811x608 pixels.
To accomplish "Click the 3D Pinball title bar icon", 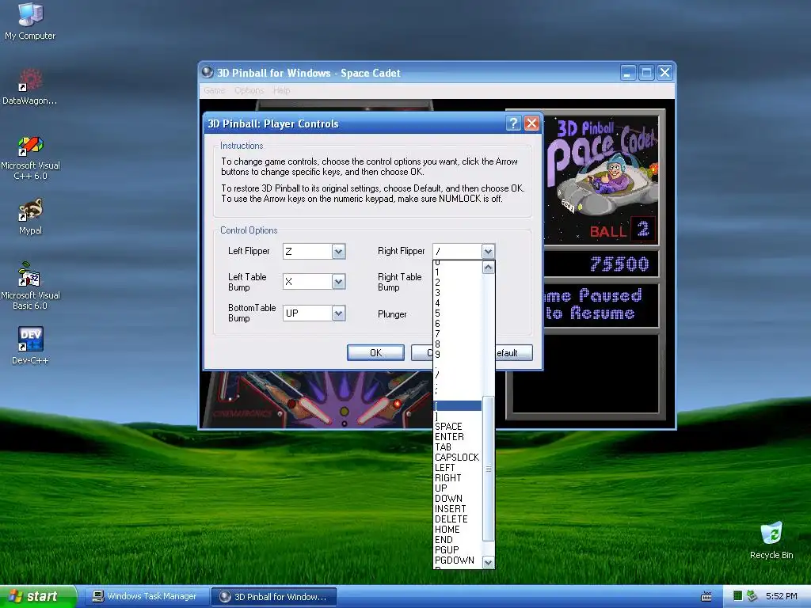I will [208, 72].
